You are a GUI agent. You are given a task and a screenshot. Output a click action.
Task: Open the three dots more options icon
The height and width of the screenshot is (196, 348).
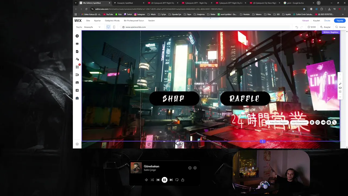(340, 97)
